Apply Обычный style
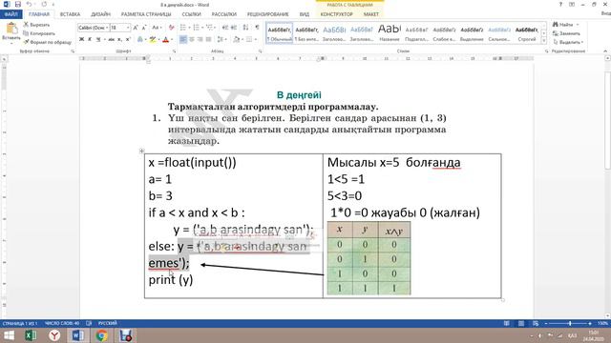The height and width of the screenshot is (343, 611). [x=280, y=33]
